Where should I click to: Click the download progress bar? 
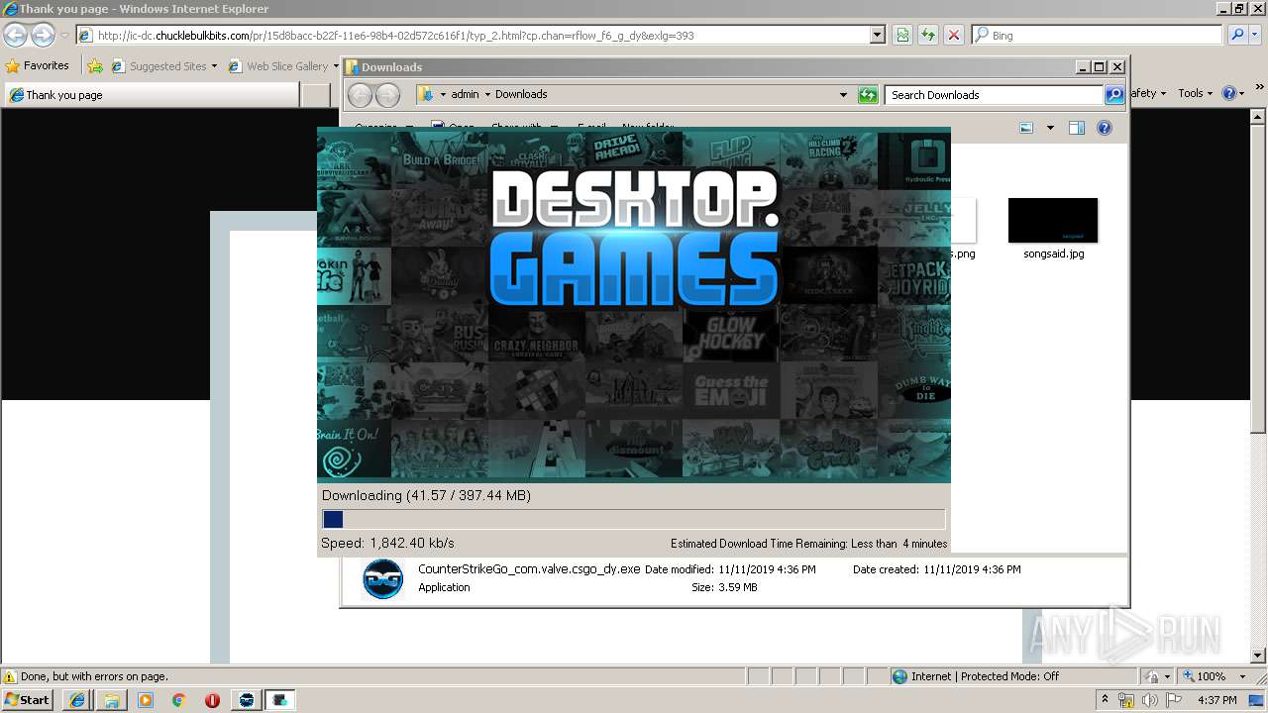tap(634, 519)
